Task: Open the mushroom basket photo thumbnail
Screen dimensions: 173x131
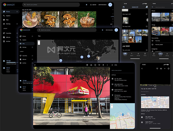Action: pyautogui.click(x=87, y=19)
